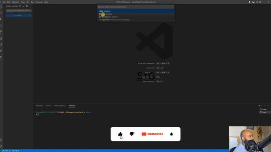Open the Go menu

pos(28,2)
